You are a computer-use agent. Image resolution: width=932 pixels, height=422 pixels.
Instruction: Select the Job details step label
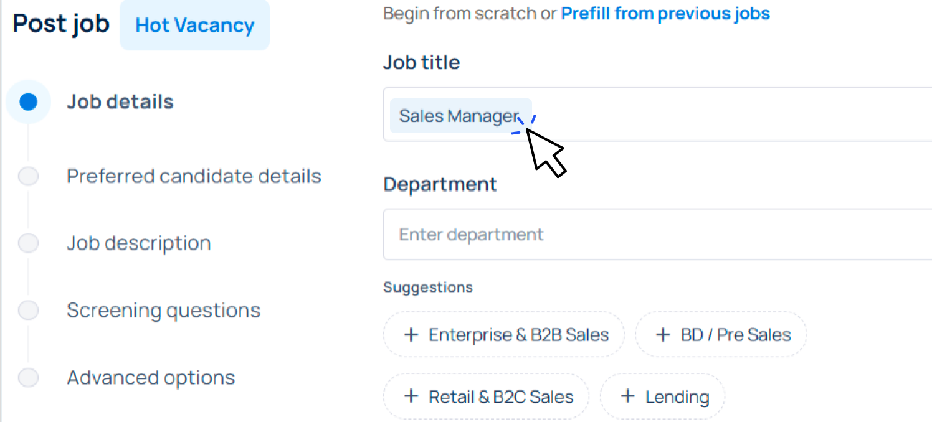click(x=120, y=102)
